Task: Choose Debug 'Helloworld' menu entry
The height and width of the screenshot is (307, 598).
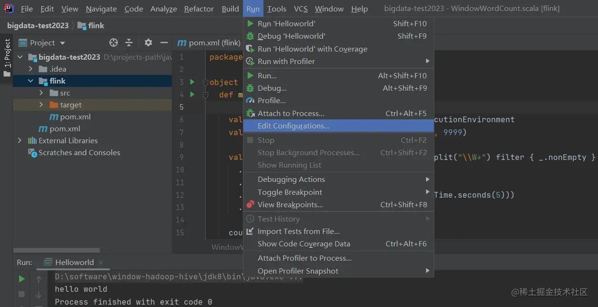Action: coord(338,36)
